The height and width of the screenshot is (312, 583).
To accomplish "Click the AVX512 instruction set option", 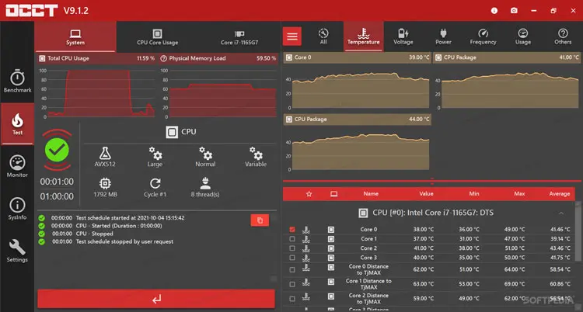I will [x=105, y=157].
